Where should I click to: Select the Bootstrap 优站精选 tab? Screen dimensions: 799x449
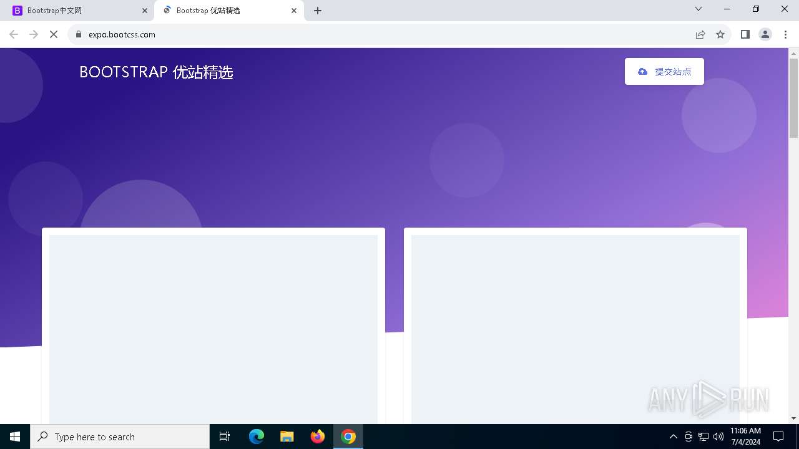click(x=228, y=11)
